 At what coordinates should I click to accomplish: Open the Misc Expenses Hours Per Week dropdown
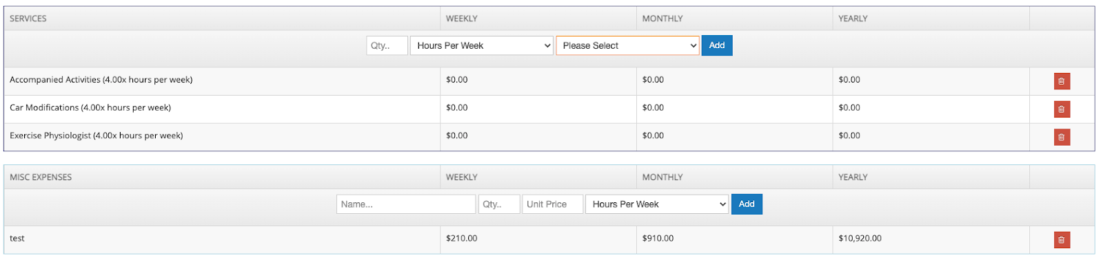coord(657,204)
